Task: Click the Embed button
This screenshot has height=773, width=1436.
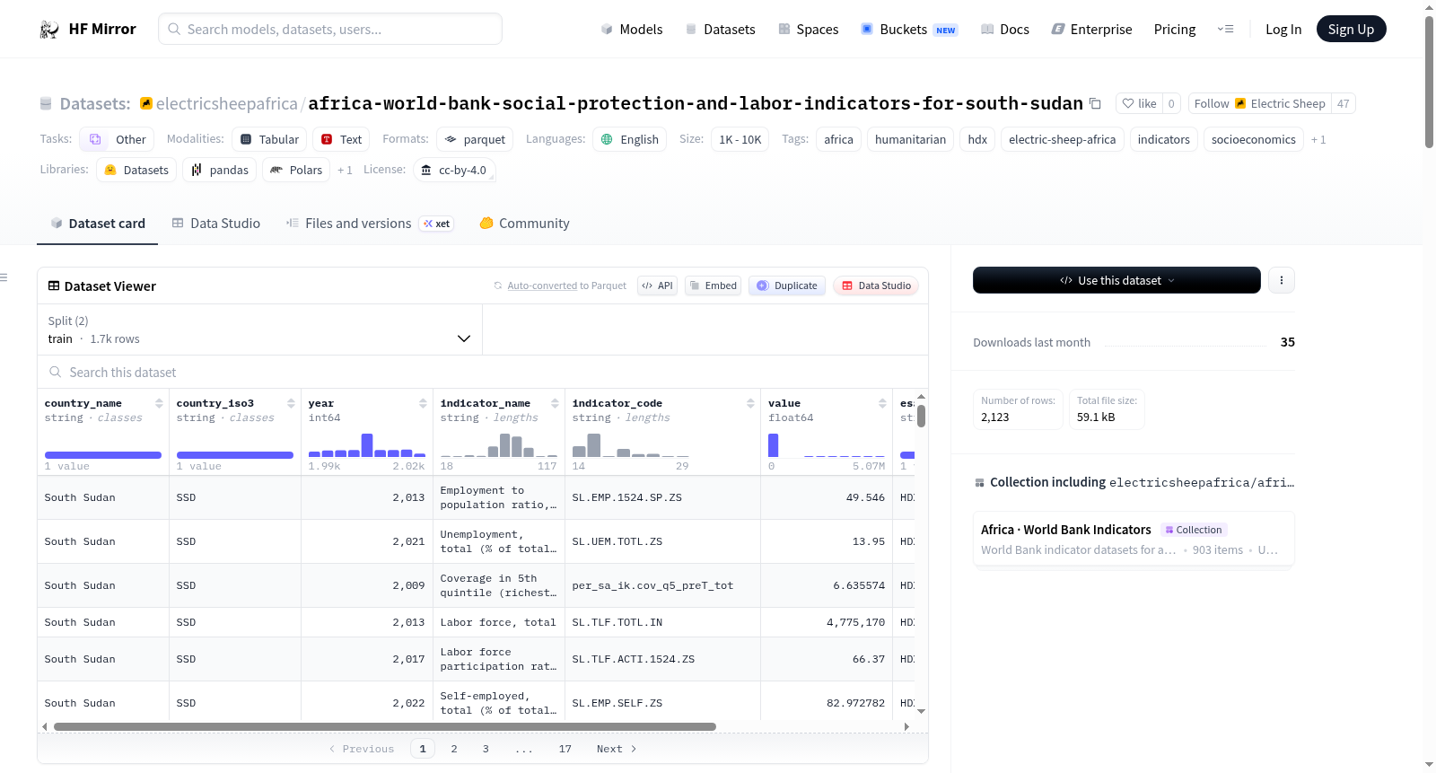Action: 713,285
